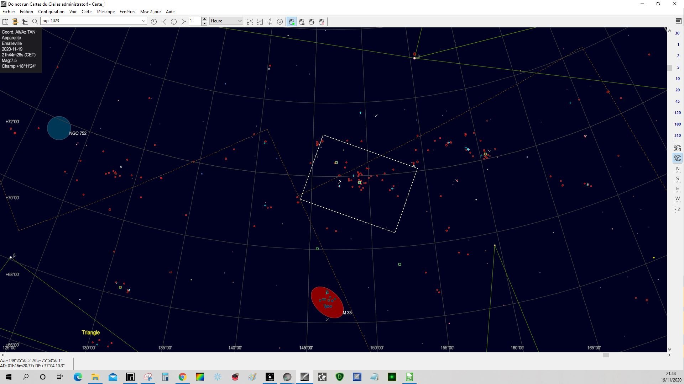This screenshot has width=684, height=384.
Task: Open the calendar tool icon
Action: (x=5, y=22)
